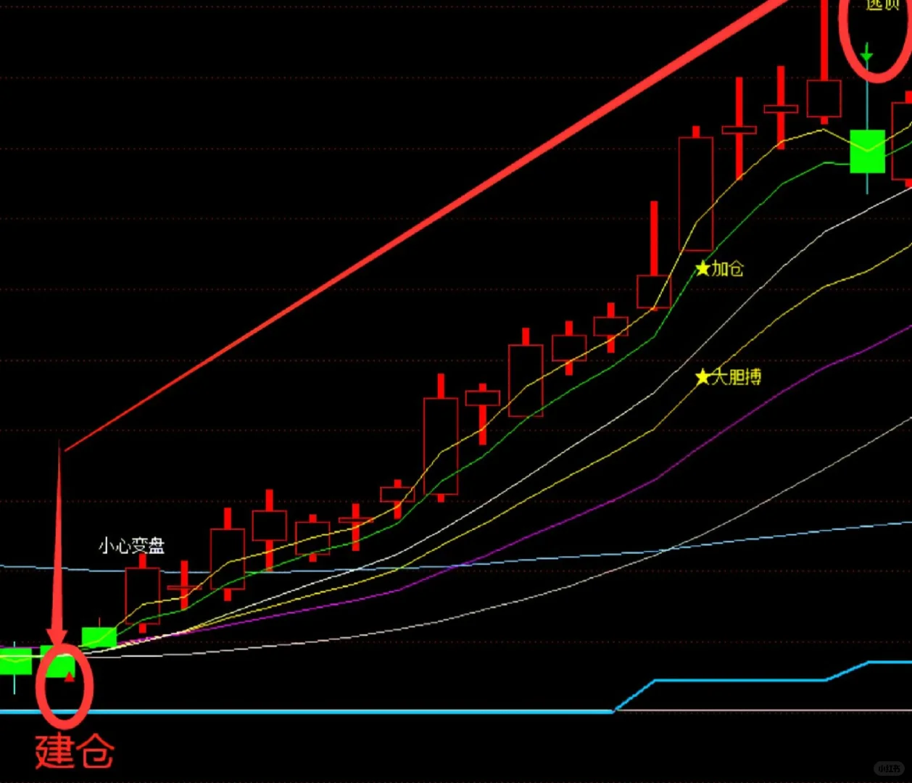This screenshot has height=783, width=912.
Task: Select the 加仓 signal label
Action: pos(727,269)
